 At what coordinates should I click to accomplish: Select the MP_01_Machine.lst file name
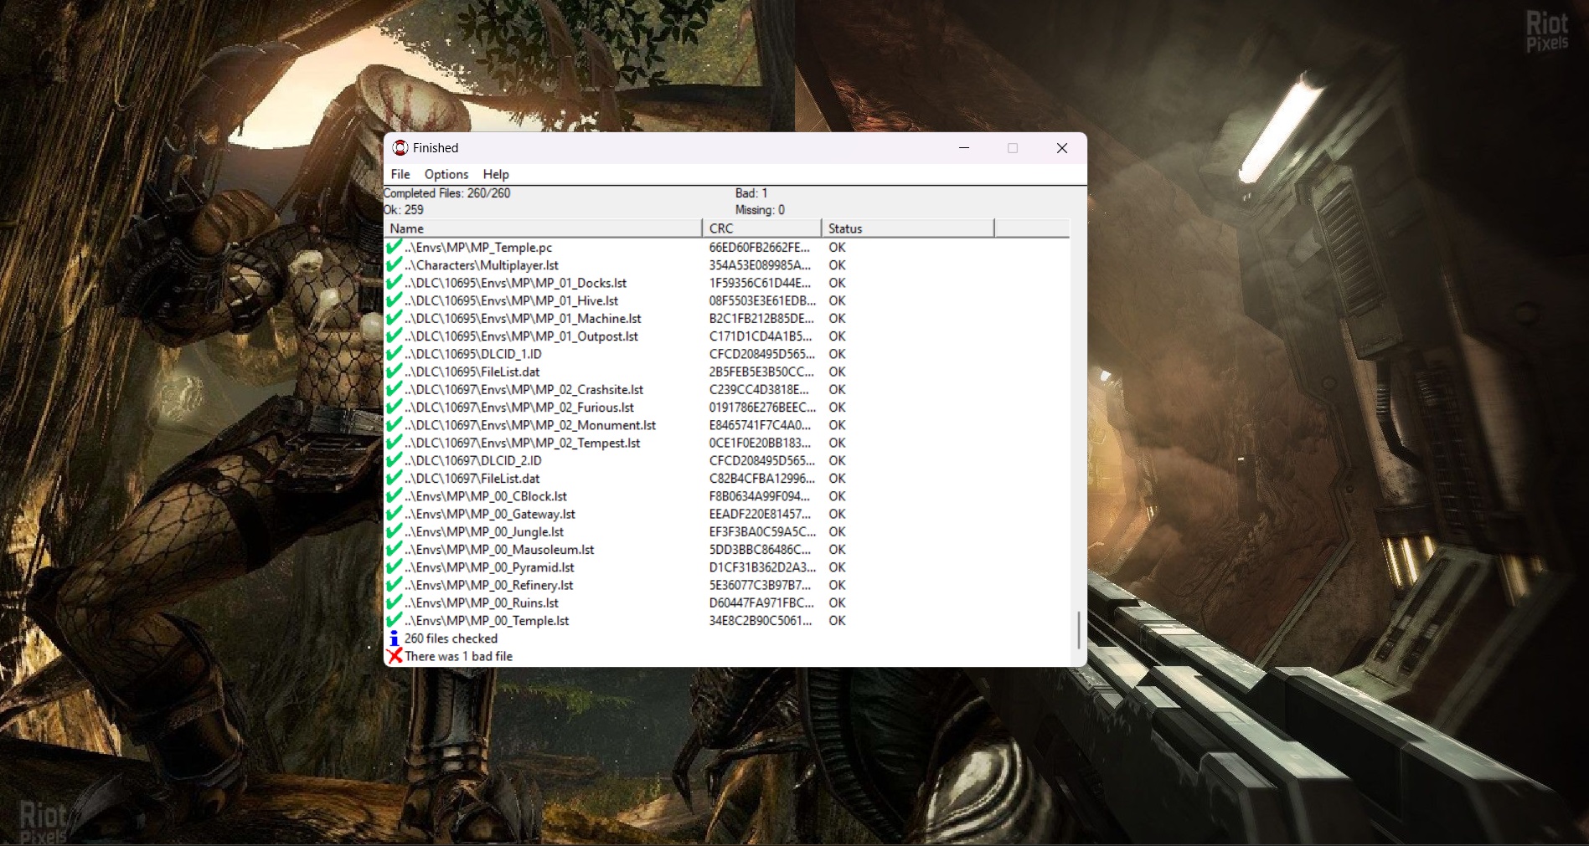(x=523, y=319)
